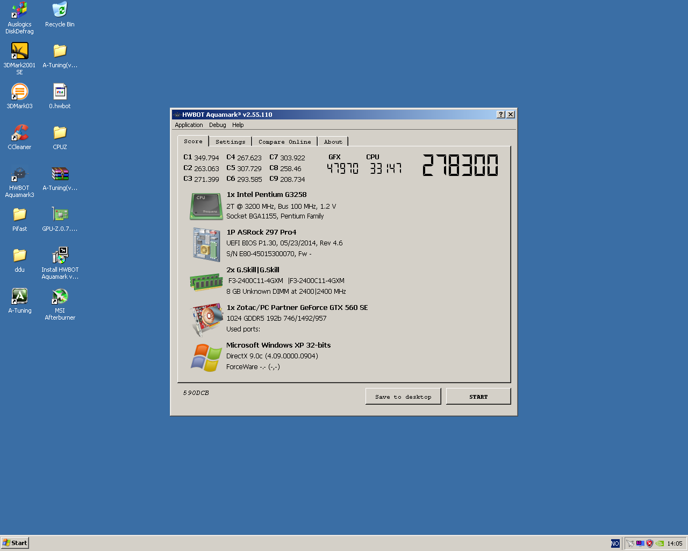Click the C9 value 208.734
This screenshot has height=551, width=688.
tap(292, 179)
